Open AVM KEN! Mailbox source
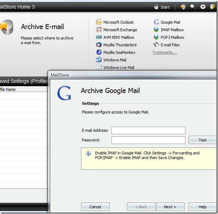Viewport: 218px width, 214px height. pyautogui.click(x=119, y=37)
